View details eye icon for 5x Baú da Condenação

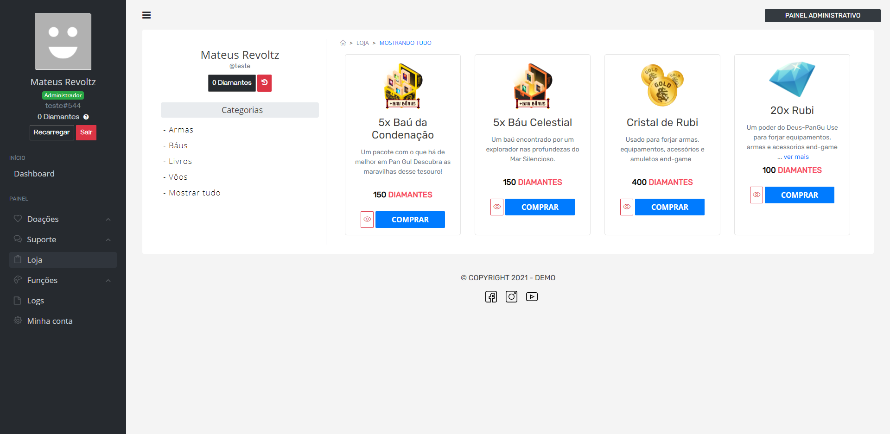367,220
